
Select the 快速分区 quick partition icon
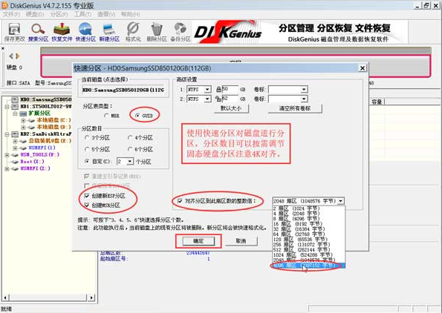pyautogui.click(x=85, y=33)
